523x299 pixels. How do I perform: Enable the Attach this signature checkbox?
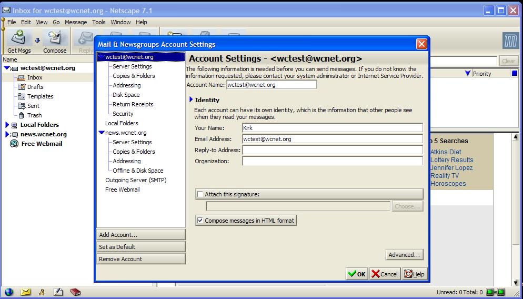pos(200,194)
